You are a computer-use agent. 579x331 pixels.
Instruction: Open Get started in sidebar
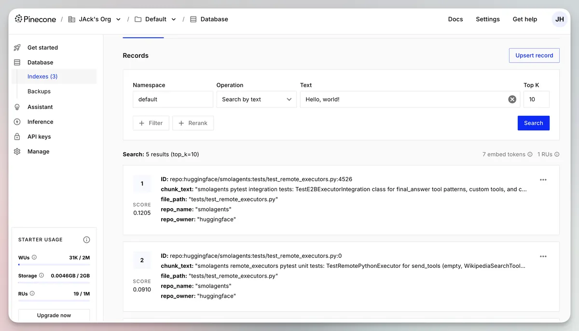click(42, 48)
